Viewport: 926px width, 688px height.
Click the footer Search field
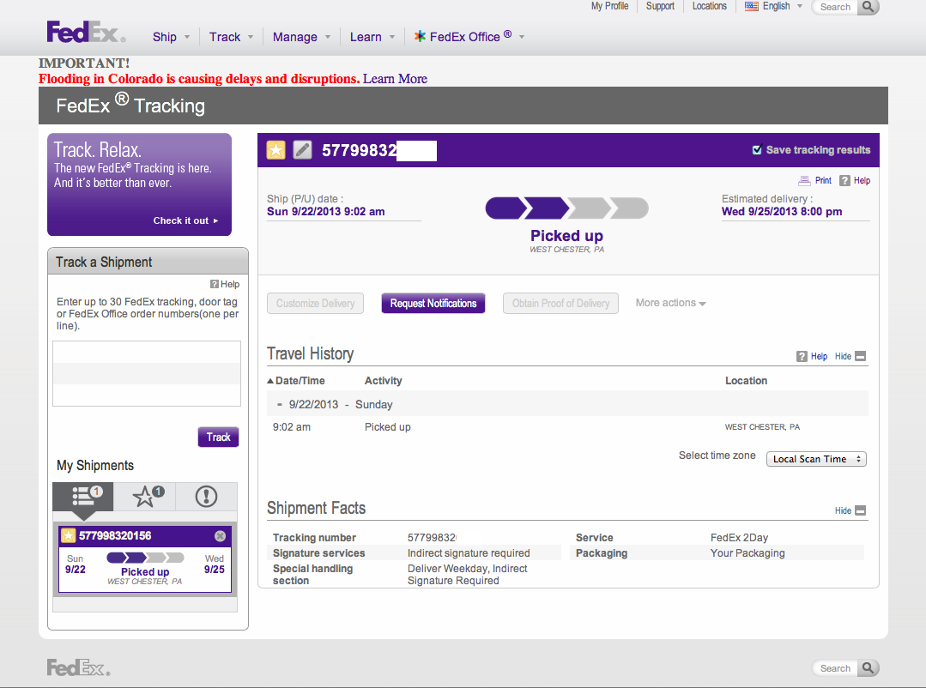tap(835, 668)
